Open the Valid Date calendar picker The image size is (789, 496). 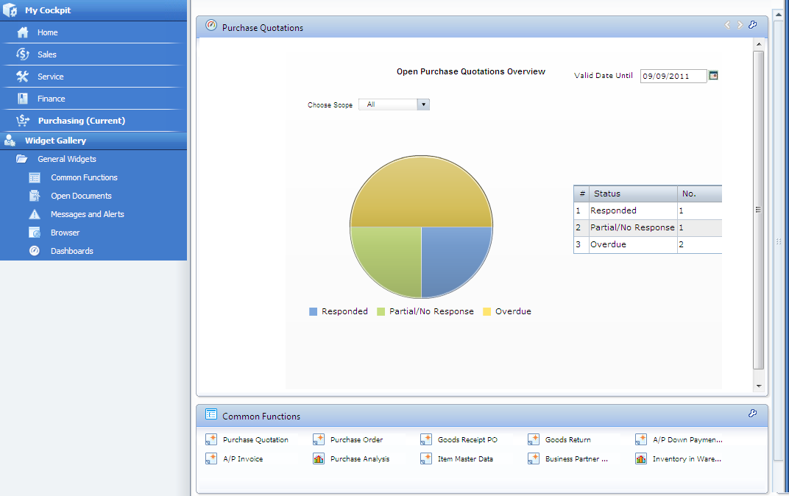point(713,76)
